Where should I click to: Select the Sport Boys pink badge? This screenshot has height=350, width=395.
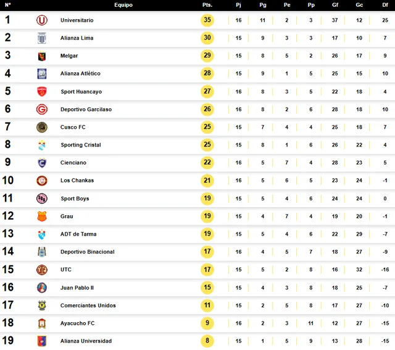42,198
